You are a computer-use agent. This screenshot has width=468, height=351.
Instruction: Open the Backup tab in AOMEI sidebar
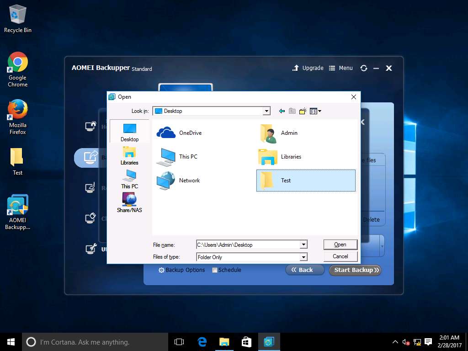tap(91, 157)
